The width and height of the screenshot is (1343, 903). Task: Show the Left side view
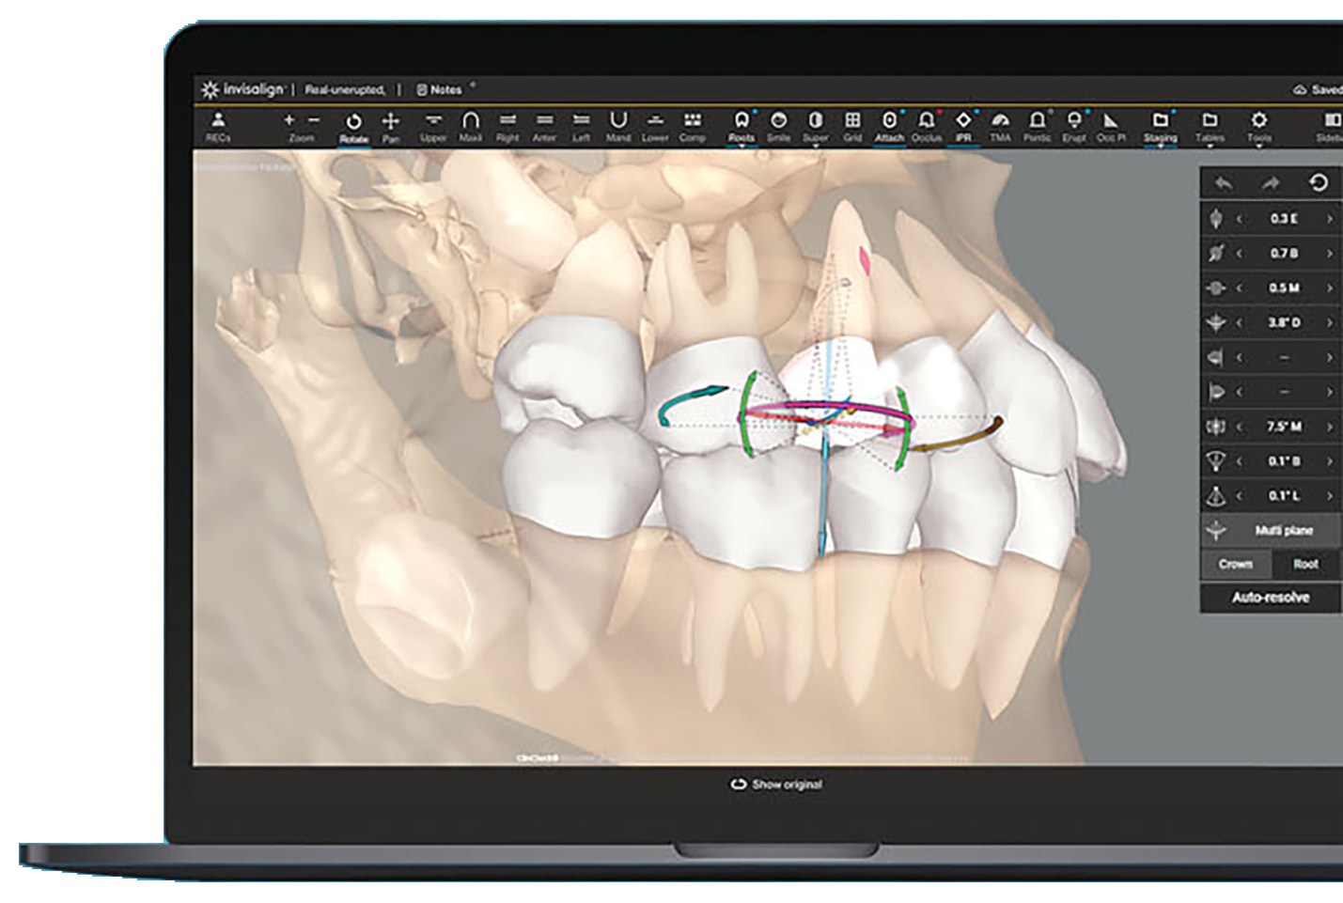pyautogui.click(x=581, y=127)
